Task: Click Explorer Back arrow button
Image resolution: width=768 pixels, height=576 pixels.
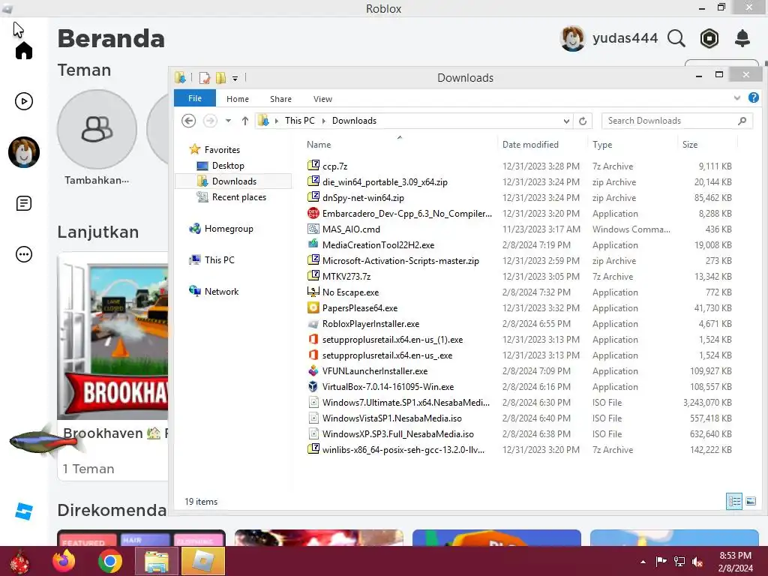Action: click(x=188, y=121)
